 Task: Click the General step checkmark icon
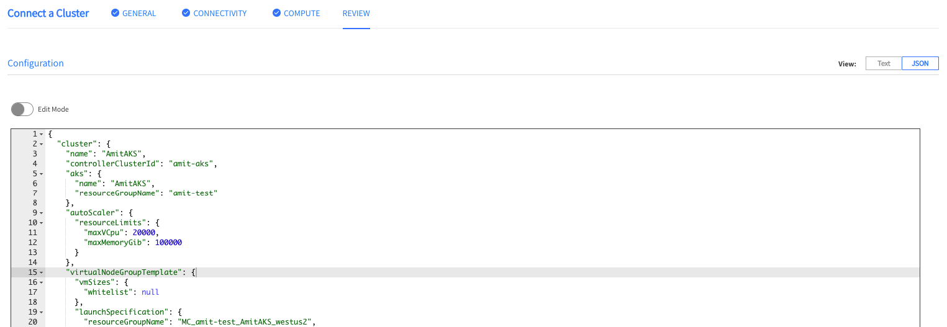(x=115, y=13)
